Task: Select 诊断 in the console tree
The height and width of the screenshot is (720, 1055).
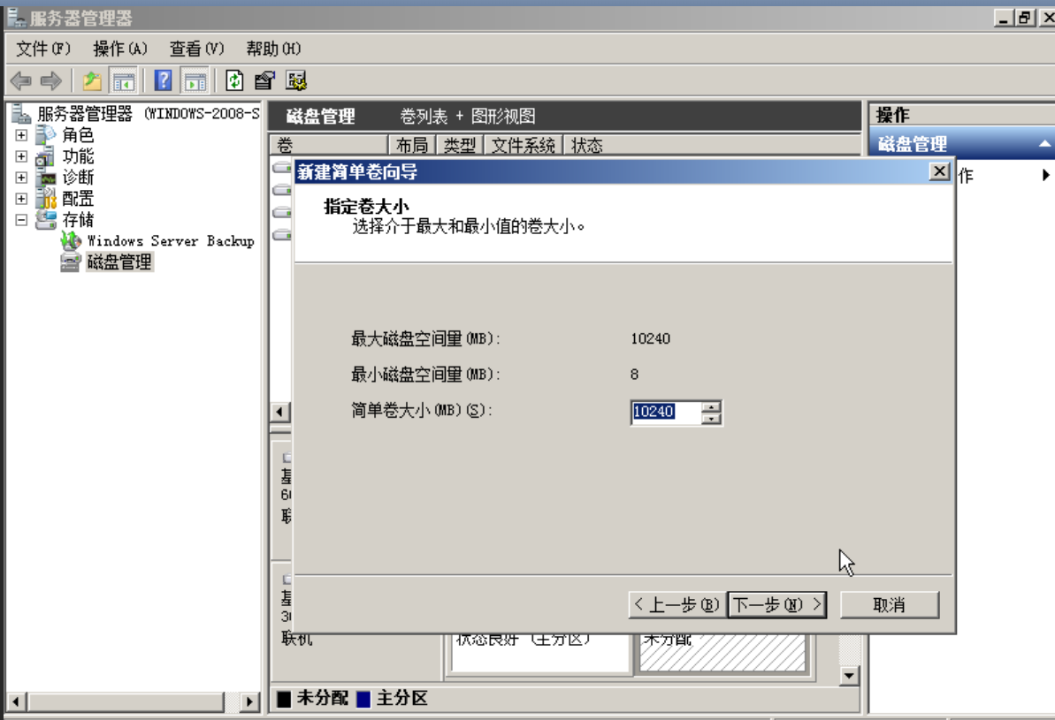Action: coord(78,178)
